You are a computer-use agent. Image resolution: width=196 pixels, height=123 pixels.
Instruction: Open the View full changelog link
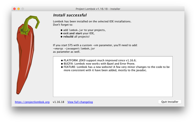pyautogui.click(x=80, y=102)
